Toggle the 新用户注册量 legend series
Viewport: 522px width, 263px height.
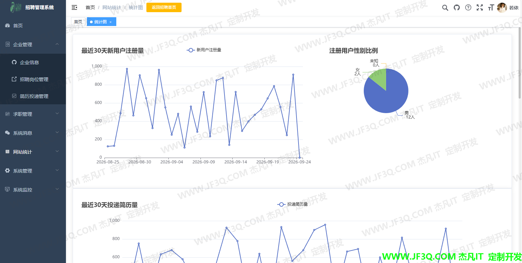coord(204,50)
